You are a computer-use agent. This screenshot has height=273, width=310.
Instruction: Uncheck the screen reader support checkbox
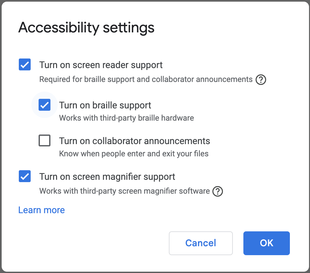[x=25, y=64]
